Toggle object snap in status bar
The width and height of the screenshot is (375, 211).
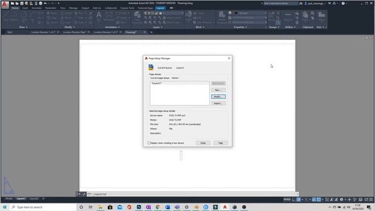click(x=319, y=199)
